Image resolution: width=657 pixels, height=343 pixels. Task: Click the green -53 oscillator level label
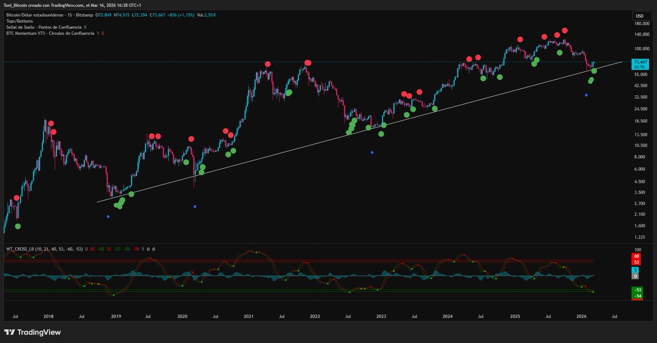point(636,290)
